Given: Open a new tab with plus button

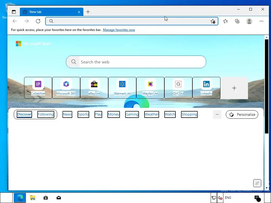Looking at the screenshot, I should 88,12.
